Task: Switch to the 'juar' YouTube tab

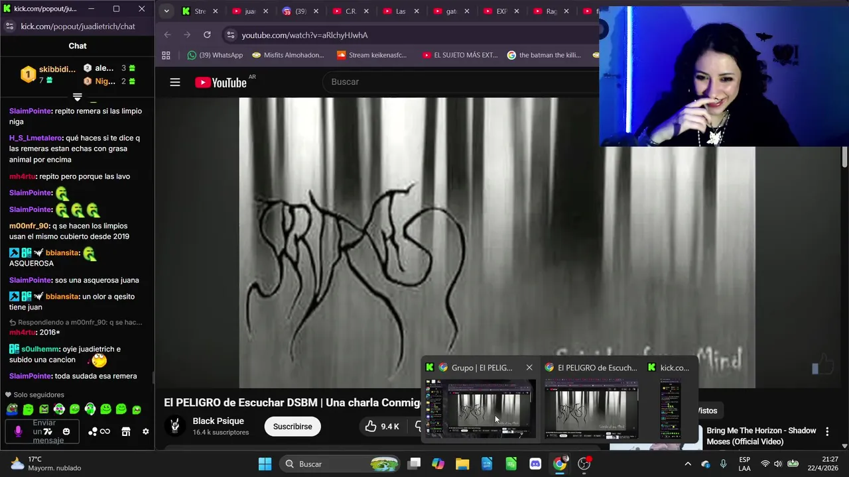Action: coord(250,11)
